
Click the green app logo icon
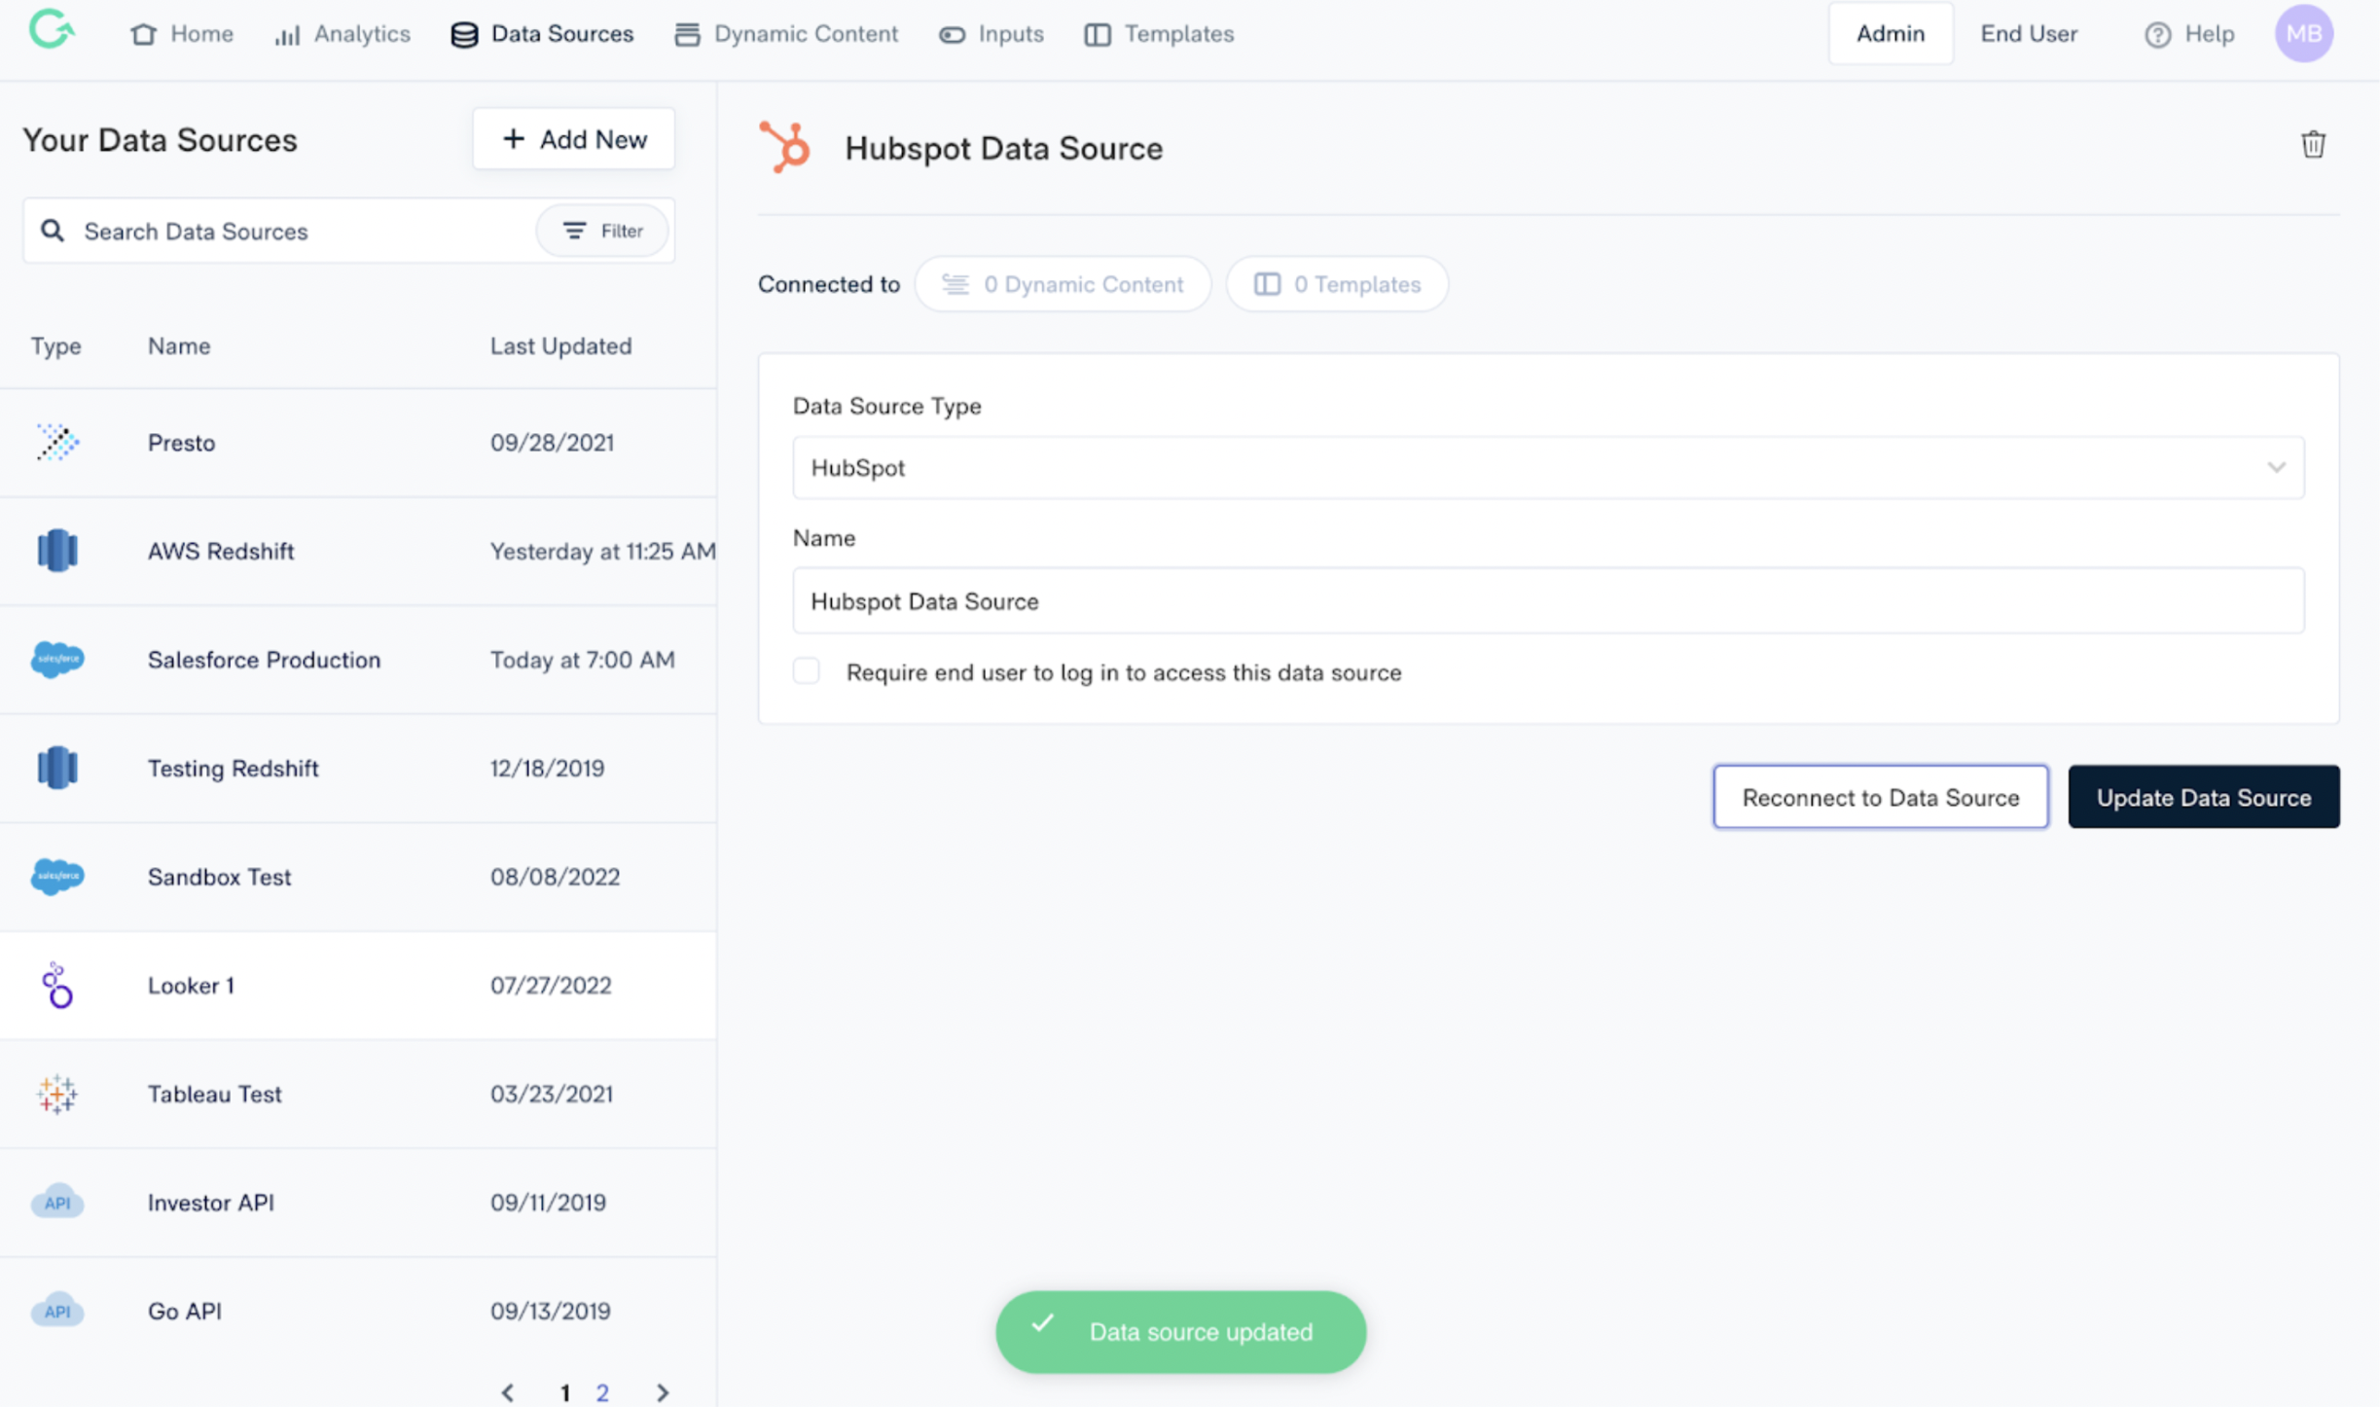click(x=51, y=30)
